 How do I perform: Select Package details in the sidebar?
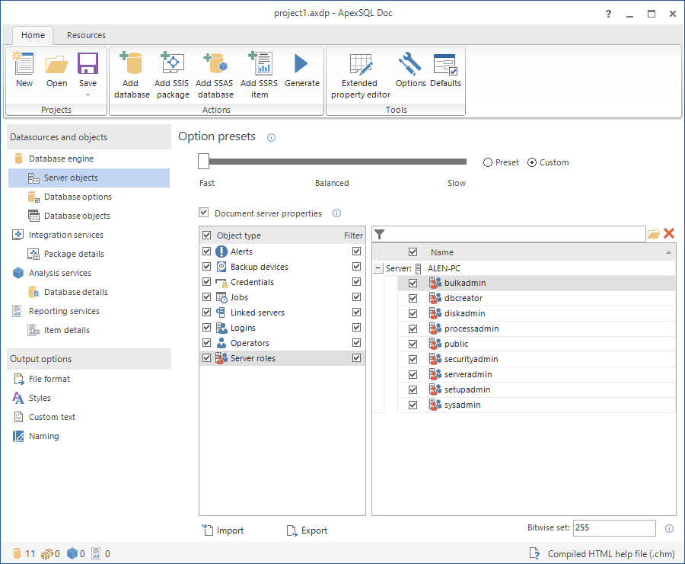74,255
